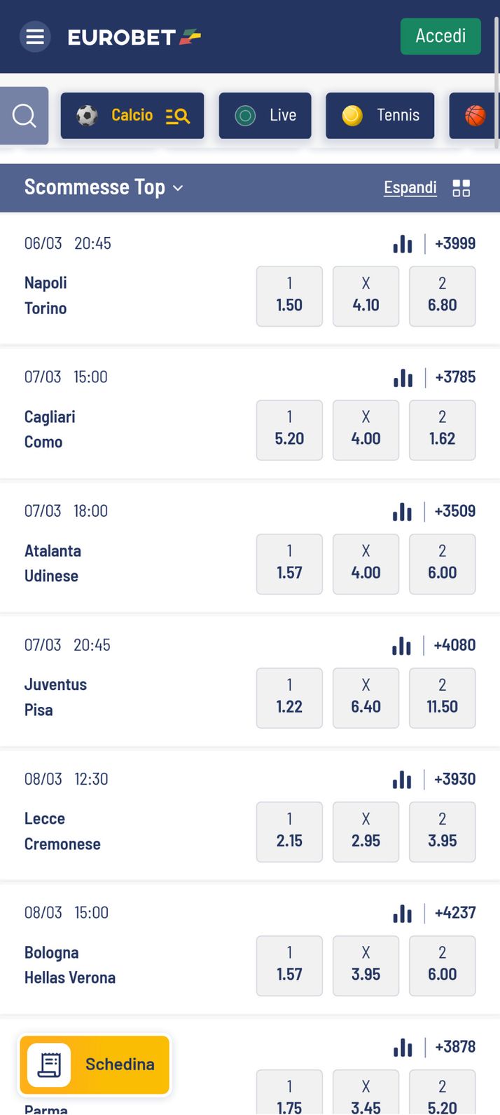500x1115 pixels.
Task: Click the Accedi login button
Action: [x=440, y=36]
